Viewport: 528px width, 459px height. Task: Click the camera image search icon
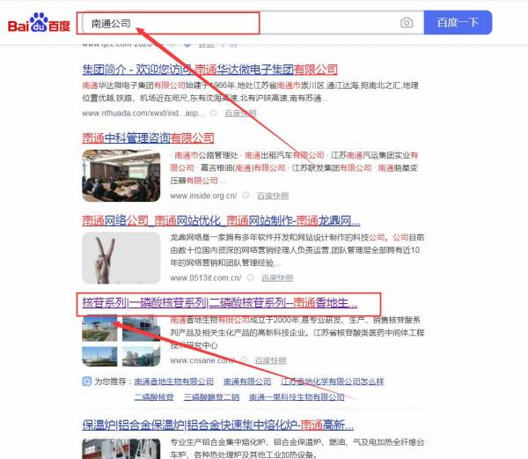407,23
